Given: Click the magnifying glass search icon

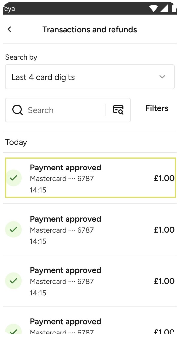Looking at the screenshot, I should (x=17, y=110).
